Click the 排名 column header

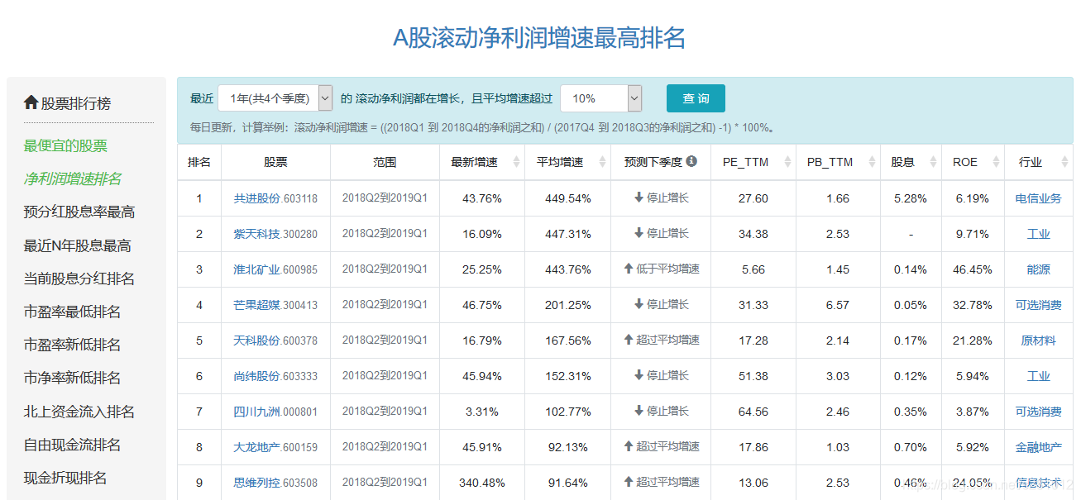(x=199, y=162)
